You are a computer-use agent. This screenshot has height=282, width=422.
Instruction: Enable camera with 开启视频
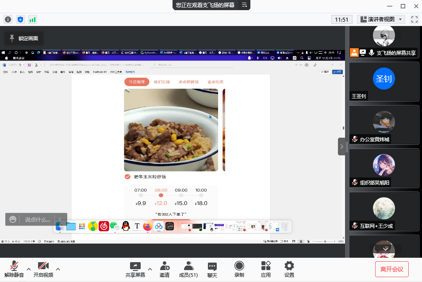click(42, 268)
